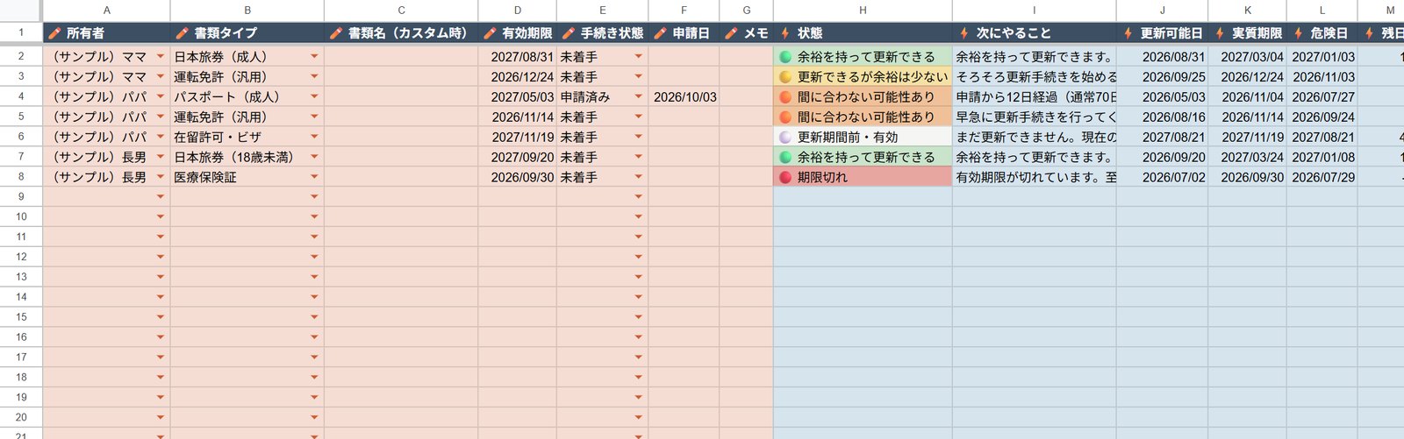
Task: Click 運転免許（汎用）in row 5
Action: tap(220, 117)
